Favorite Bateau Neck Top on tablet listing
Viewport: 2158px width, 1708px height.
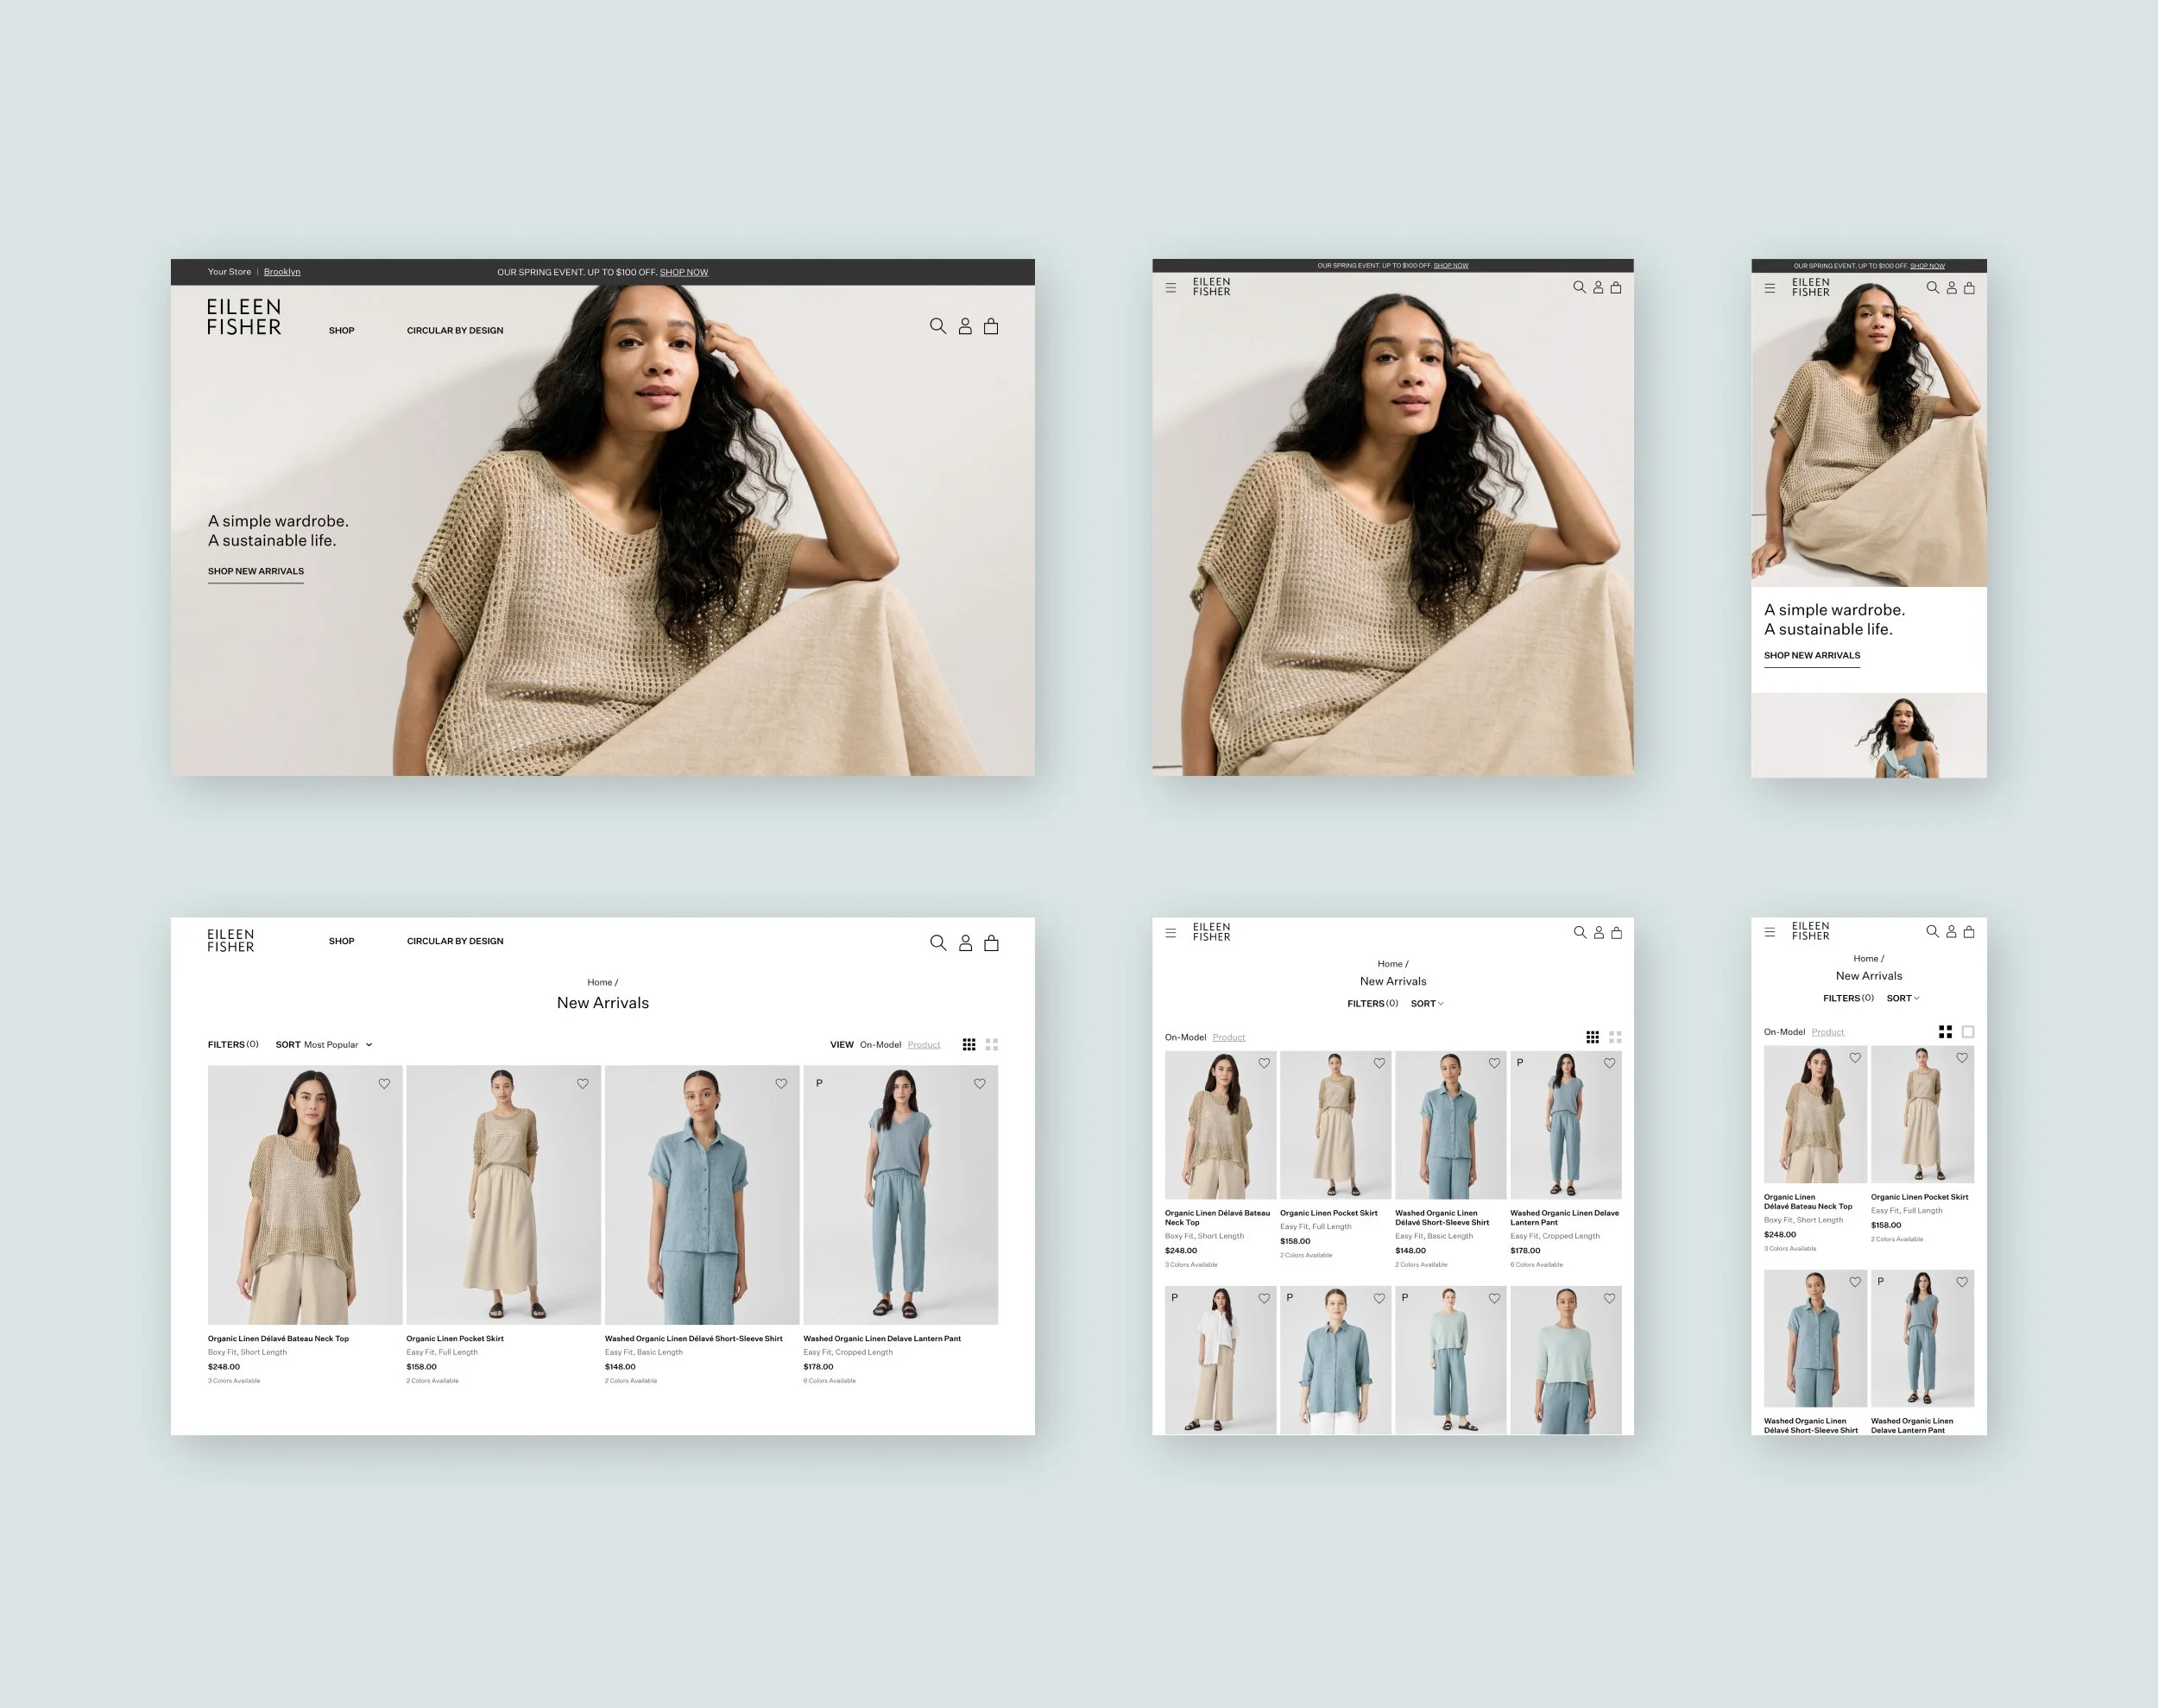1264,1063
